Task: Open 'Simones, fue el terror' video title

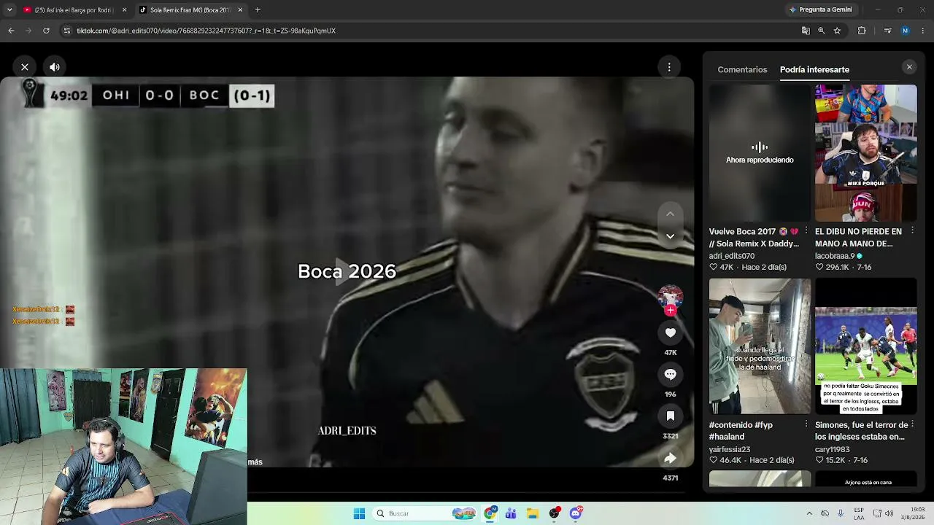Action: (x=862, y=431)
